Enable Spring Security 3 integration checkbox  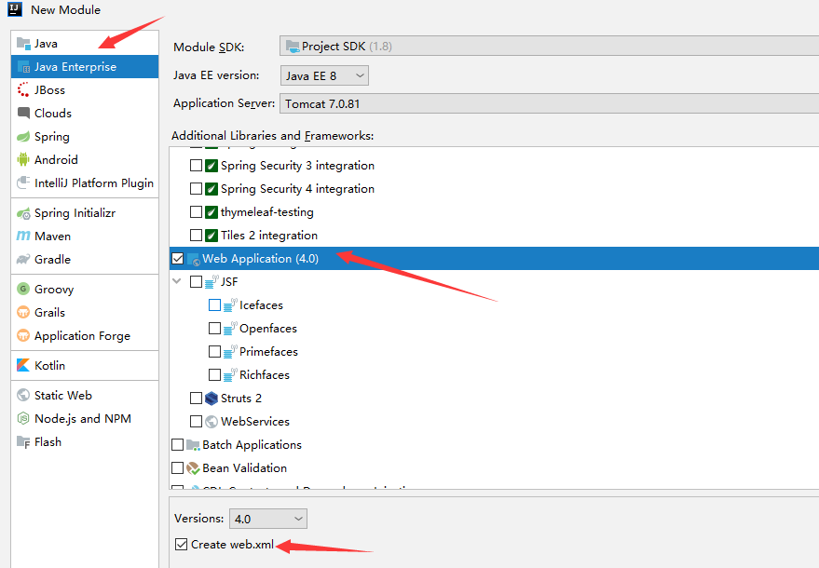[x=196, y=166]
